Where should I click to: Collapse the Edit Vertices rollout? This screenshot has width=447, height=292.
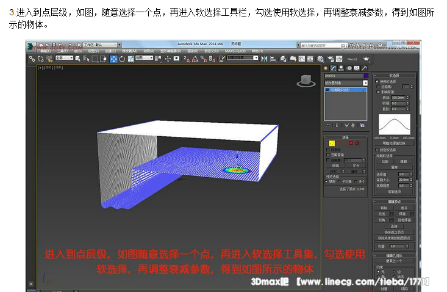pyautogui.click(x=395, y=202)
